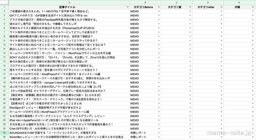Select cell 手元を真上から撮影する方法 title
The image size is (256, 140).
pyautogui.click(x=69, y=124)
